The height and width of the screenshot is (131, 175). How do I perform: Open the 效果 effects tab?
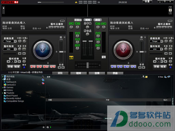(97, 73)
